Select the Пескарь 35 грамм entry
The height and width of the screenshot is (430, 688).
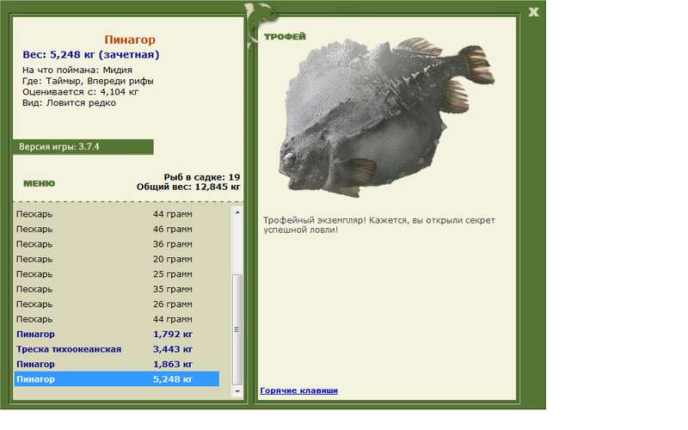point(116,289)
